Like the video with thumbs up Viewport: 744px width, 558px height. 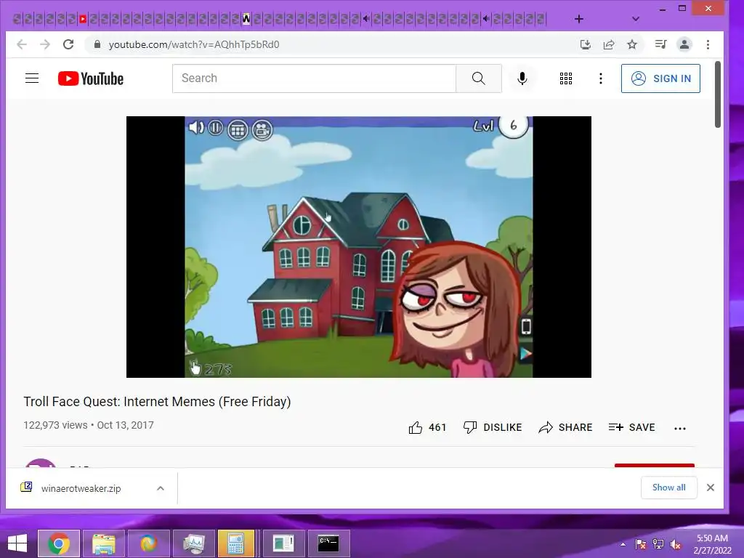click(x=427, y=427)
